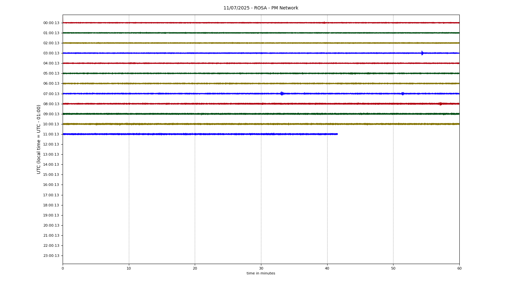Click the plot title "11/07/2025 - ROSA - PM Network"
The width and height of the screenshot is (522, 293).
pos(261,8)
